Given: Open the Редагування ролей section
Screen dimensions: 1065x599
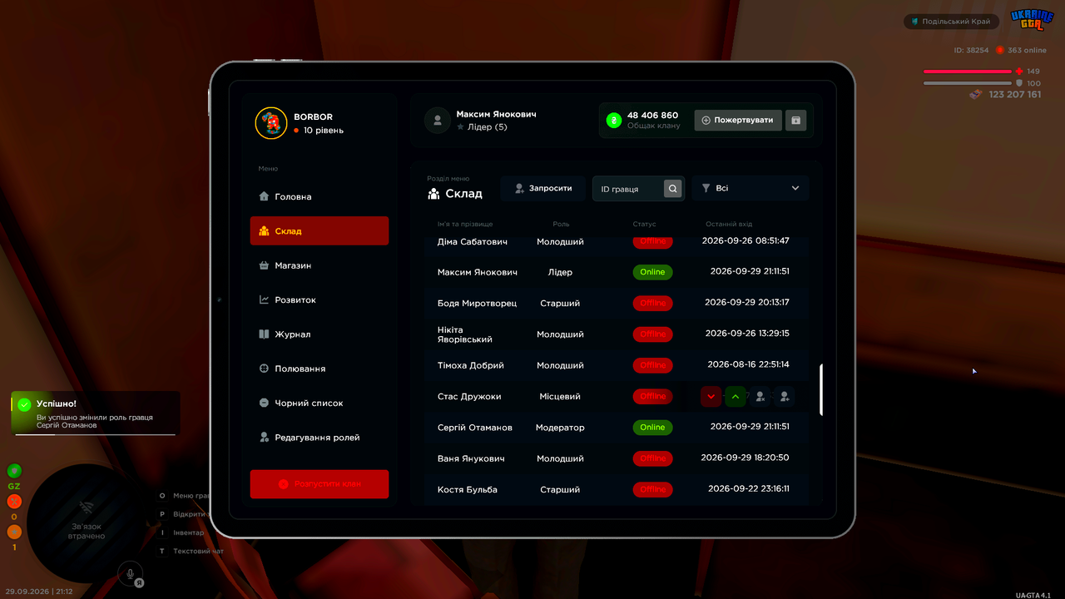Looking at the screenshot, I should [319, 438].
